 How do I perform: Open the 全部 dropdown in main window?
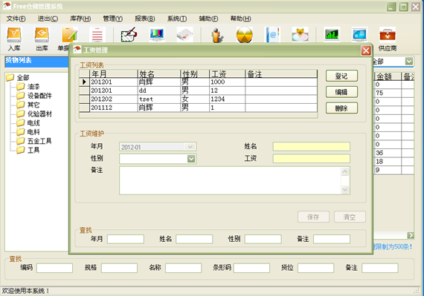(x=409, y=61)
